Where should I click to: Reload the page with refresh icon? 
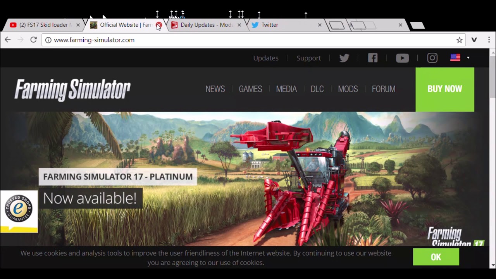[33, 40]
